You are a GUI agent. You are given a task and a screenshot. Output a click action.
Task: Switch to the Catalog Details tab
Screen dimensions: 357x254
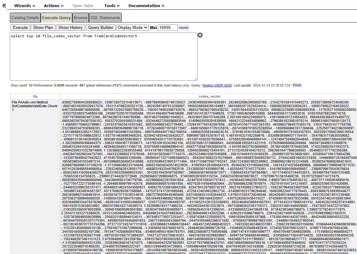pyautogui.click(x=25, y=18)
